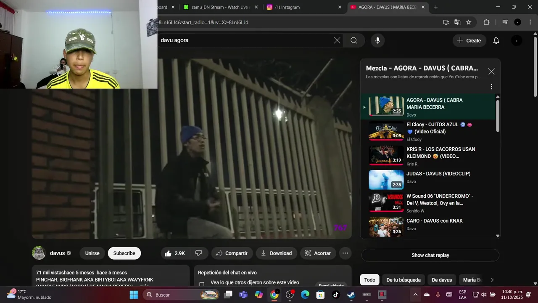The width and height of the screenshot is (538, 303).
Task: Open Steam from the taskbar
Action: [x=351, y=295]
